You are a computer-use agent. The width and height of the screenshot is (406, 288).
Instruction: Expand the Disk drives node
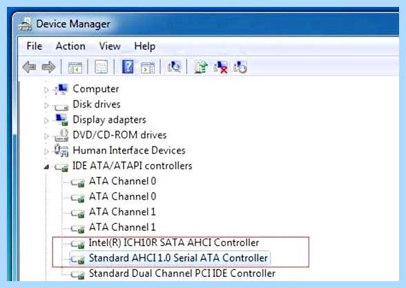click(x=46, y=105)
